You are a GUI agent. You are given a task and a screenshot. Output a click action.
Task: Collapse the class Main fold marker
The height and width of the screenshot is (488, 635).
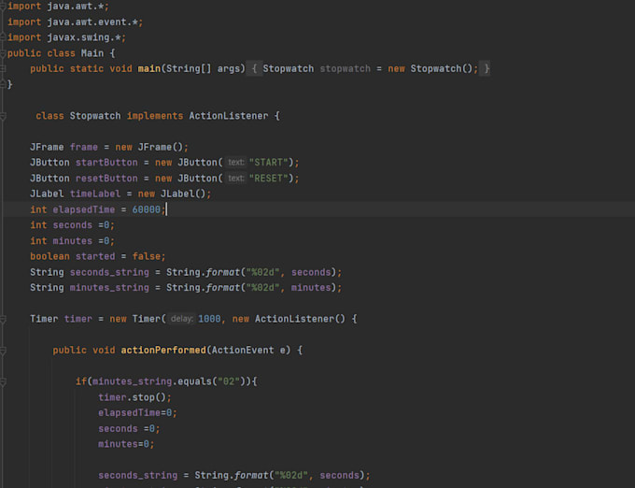coord(3,53)
